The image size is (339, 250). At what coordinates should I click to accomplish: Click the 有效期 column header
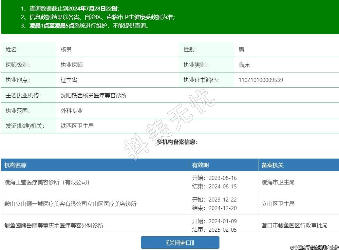tap(200, 165)
